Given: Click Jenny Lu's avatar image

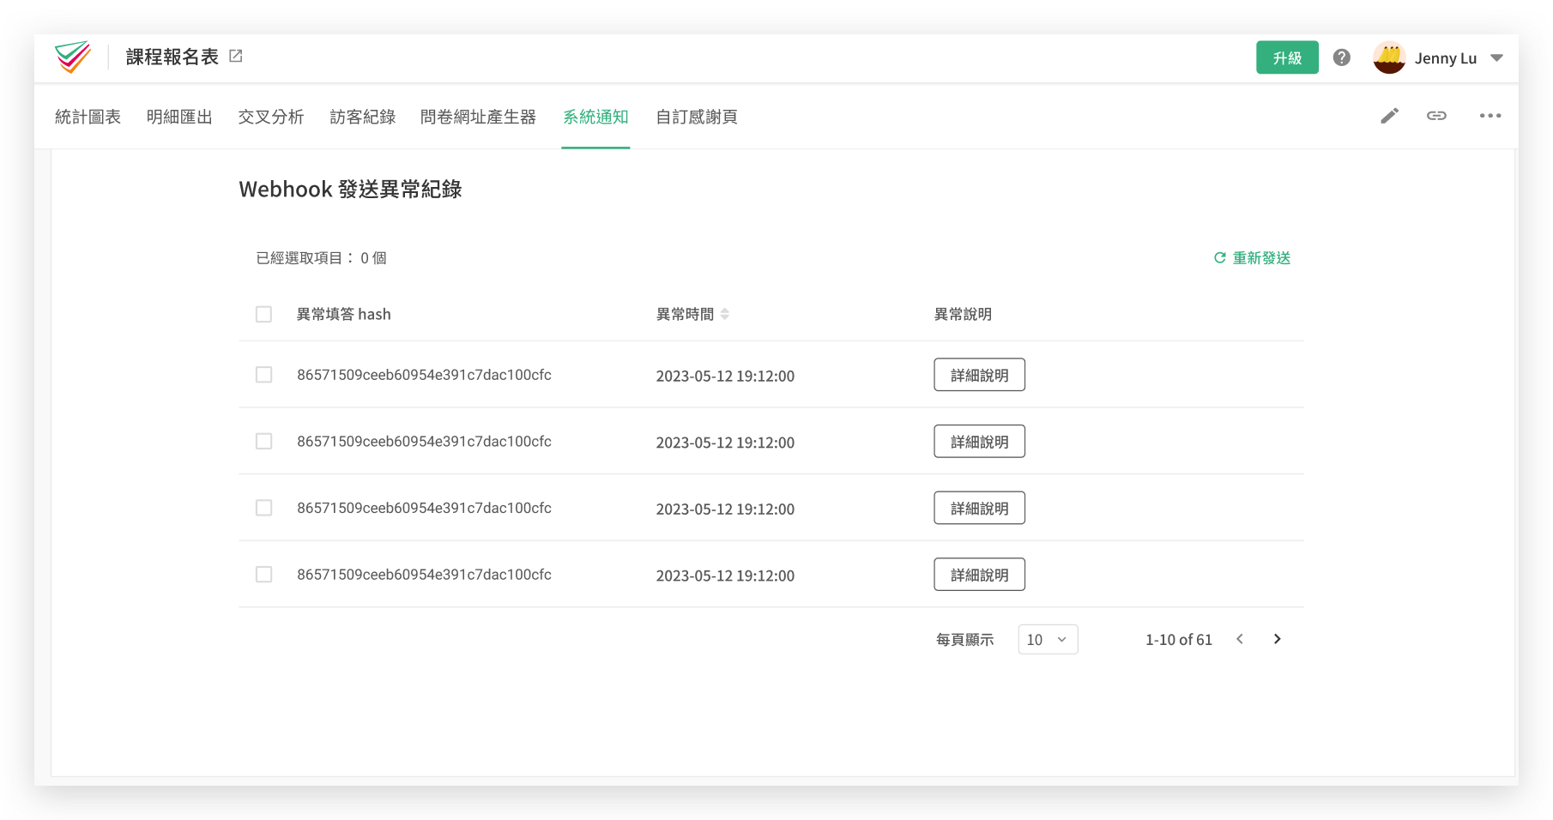Looking at the screenshot, I should [x=1389, y=57].
